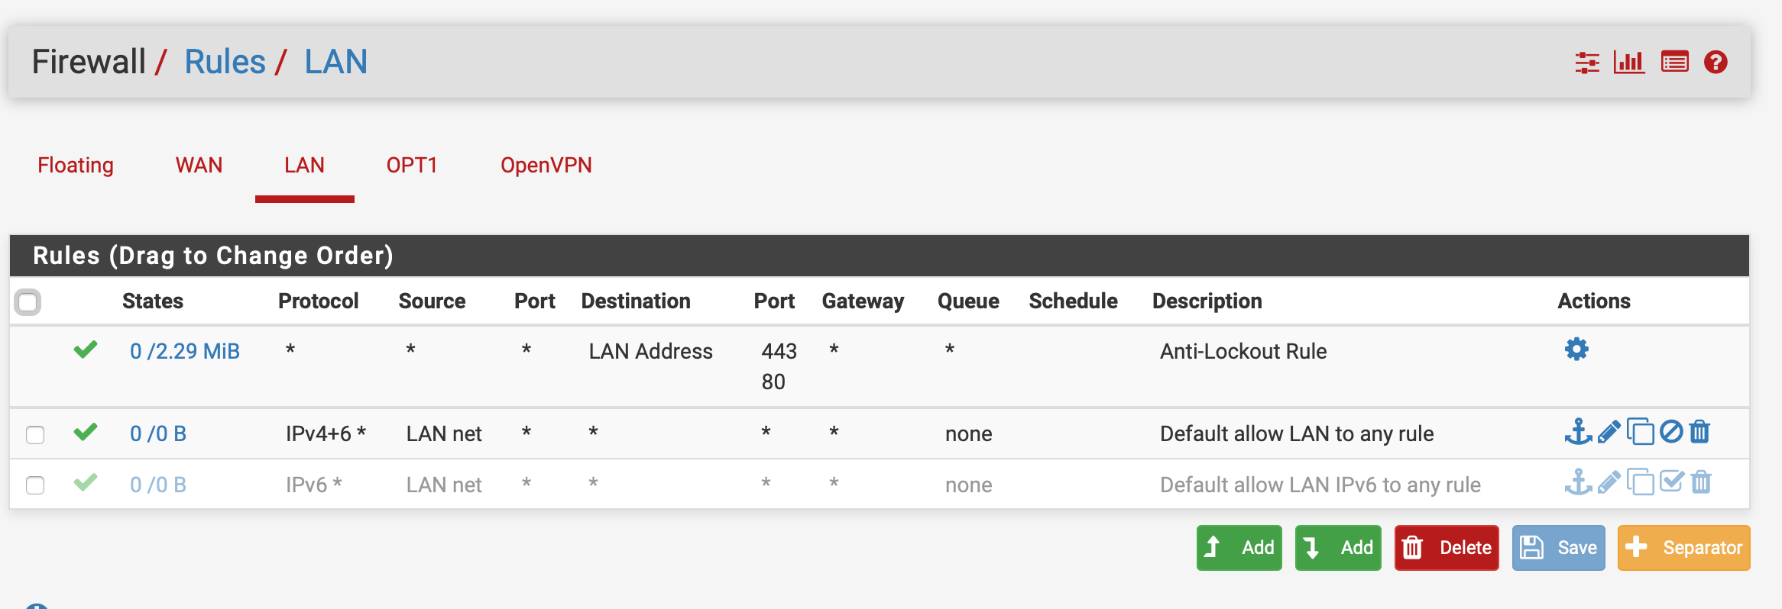The image size is (1782, 609).
Task: Delete the Default allow LAN to any rule
Action: pyautogui.click(x=1700, y=433)
